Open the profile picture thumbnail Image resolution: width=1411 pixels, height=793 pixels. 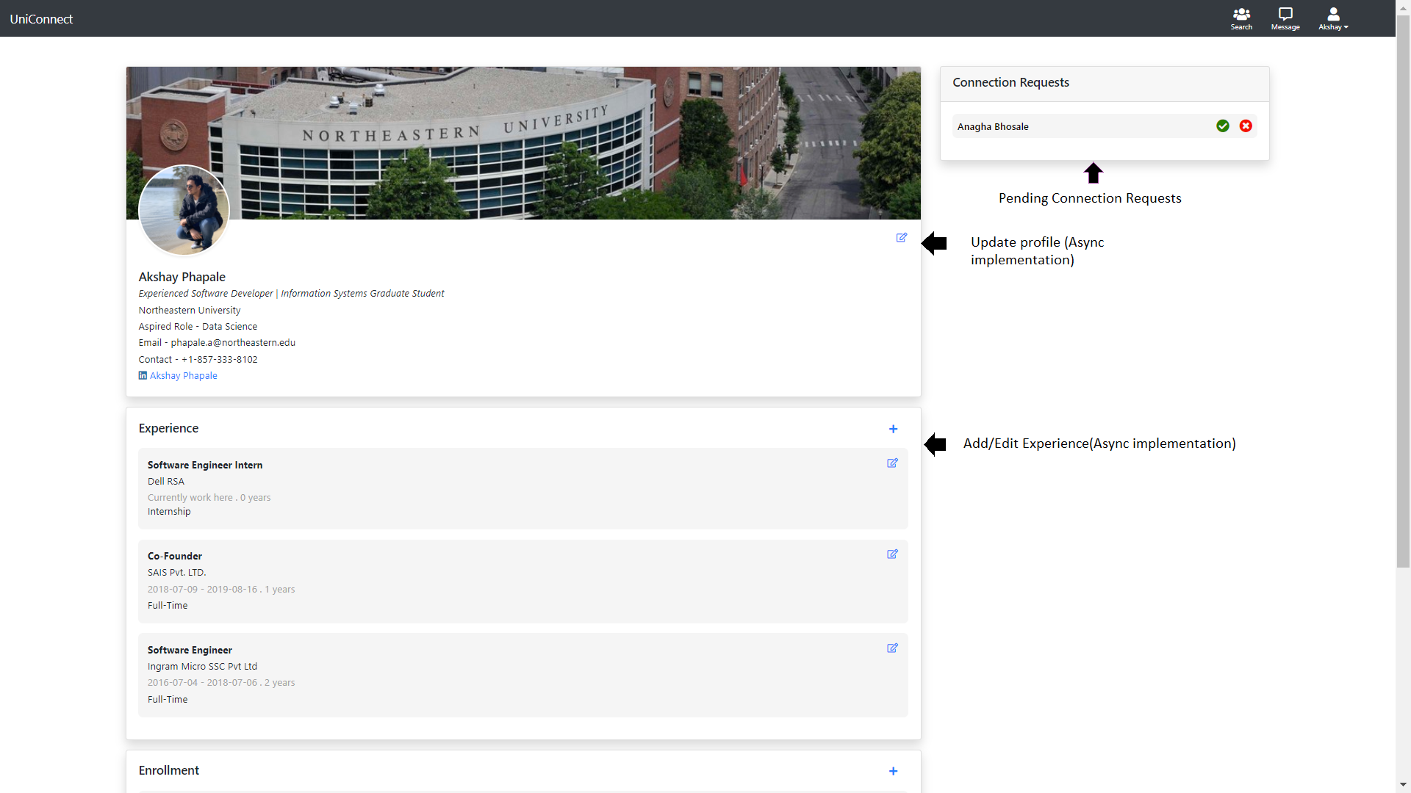point(183,210)
